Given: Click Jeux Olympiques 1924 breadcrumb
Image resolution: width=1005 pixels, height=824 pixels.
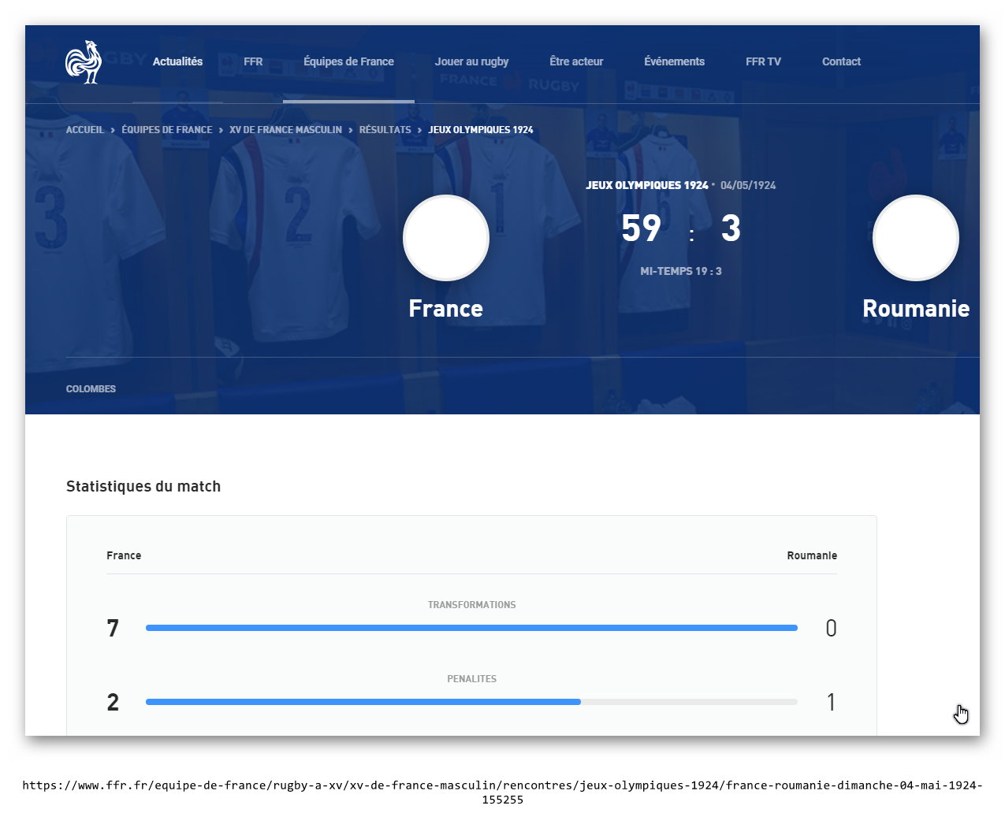Looking at the screenshot, I should 481,130.
